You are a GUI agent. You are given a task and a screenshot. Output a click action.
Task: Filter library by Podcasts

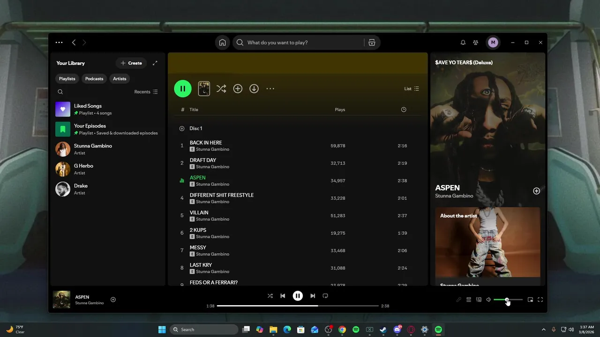(x=94, y=79)
